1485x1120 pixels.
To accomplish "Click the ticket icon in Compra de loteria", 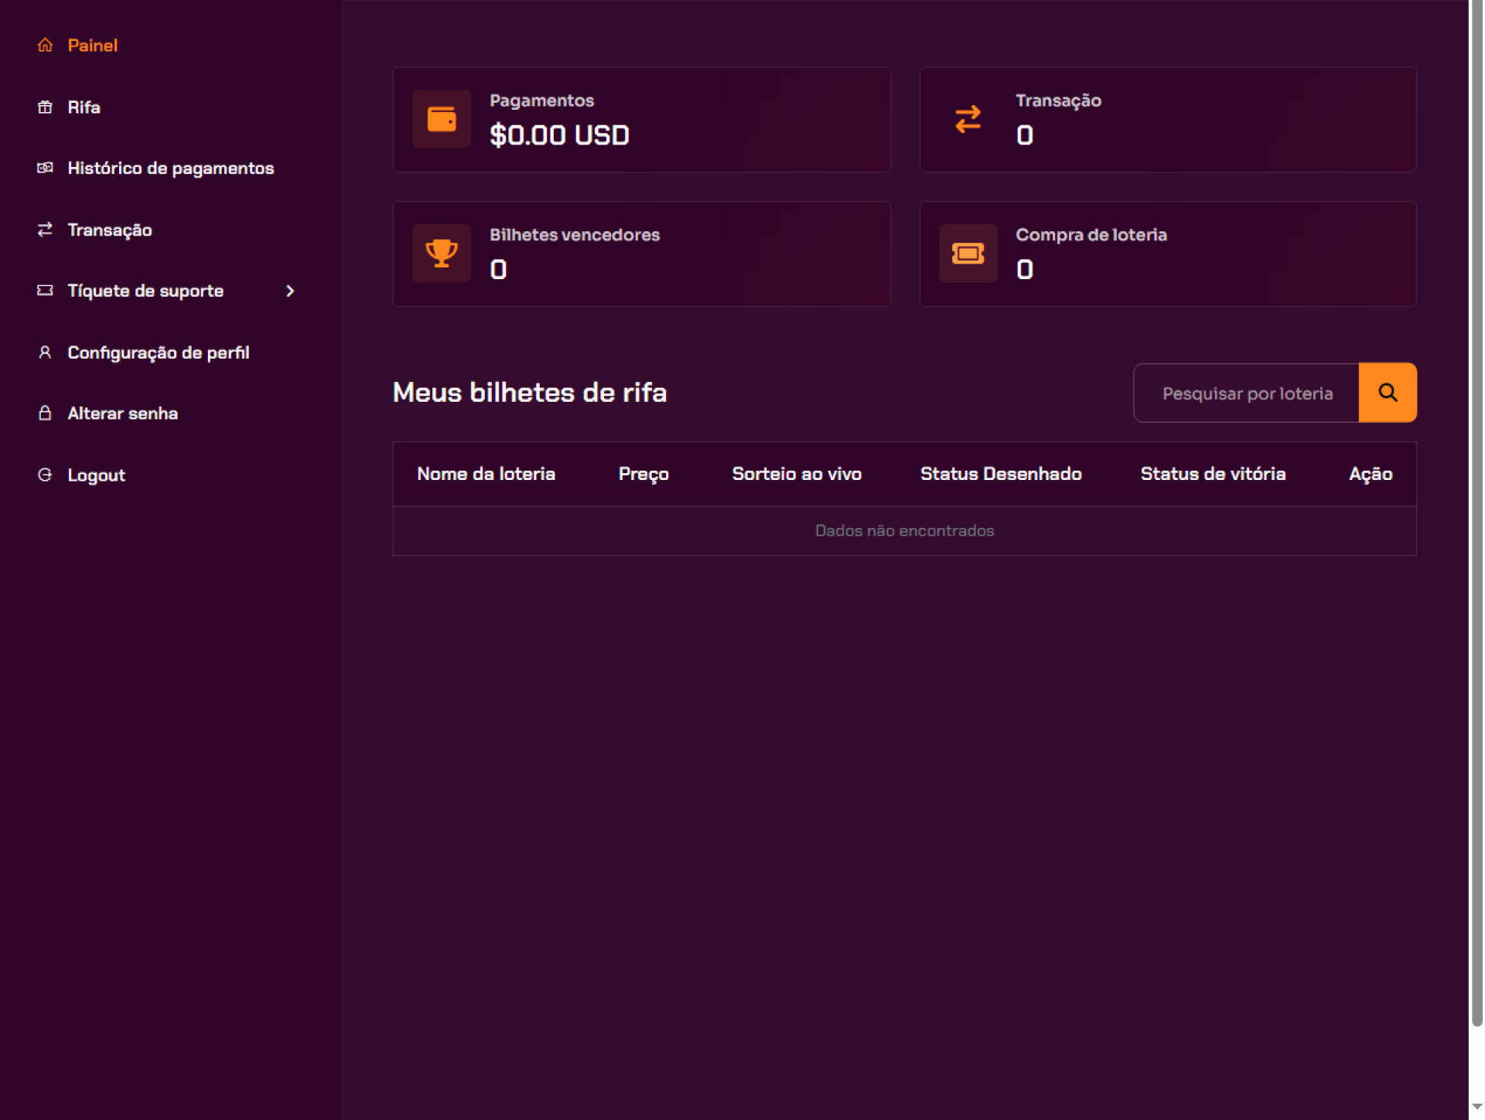I will click(968, 253).
